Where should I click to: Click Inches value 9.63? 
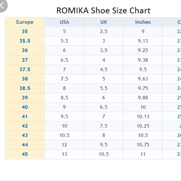coord(143,79)
